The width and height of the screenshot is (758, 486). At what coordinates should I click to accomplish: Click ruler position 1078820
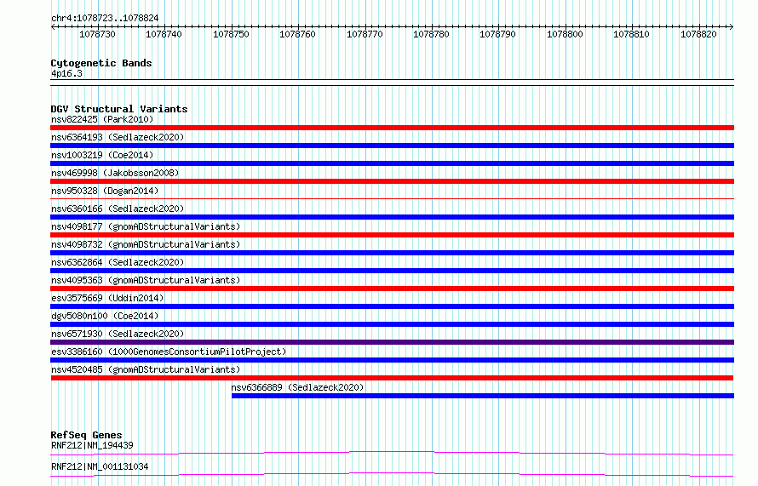tap(699, 34)
